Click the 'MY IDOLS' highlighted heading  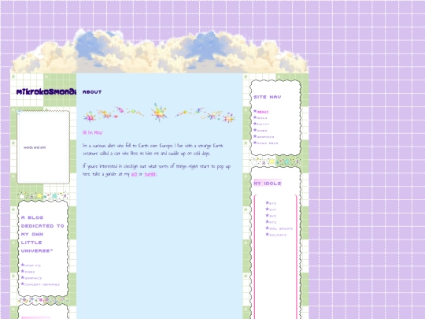point(268,184)
